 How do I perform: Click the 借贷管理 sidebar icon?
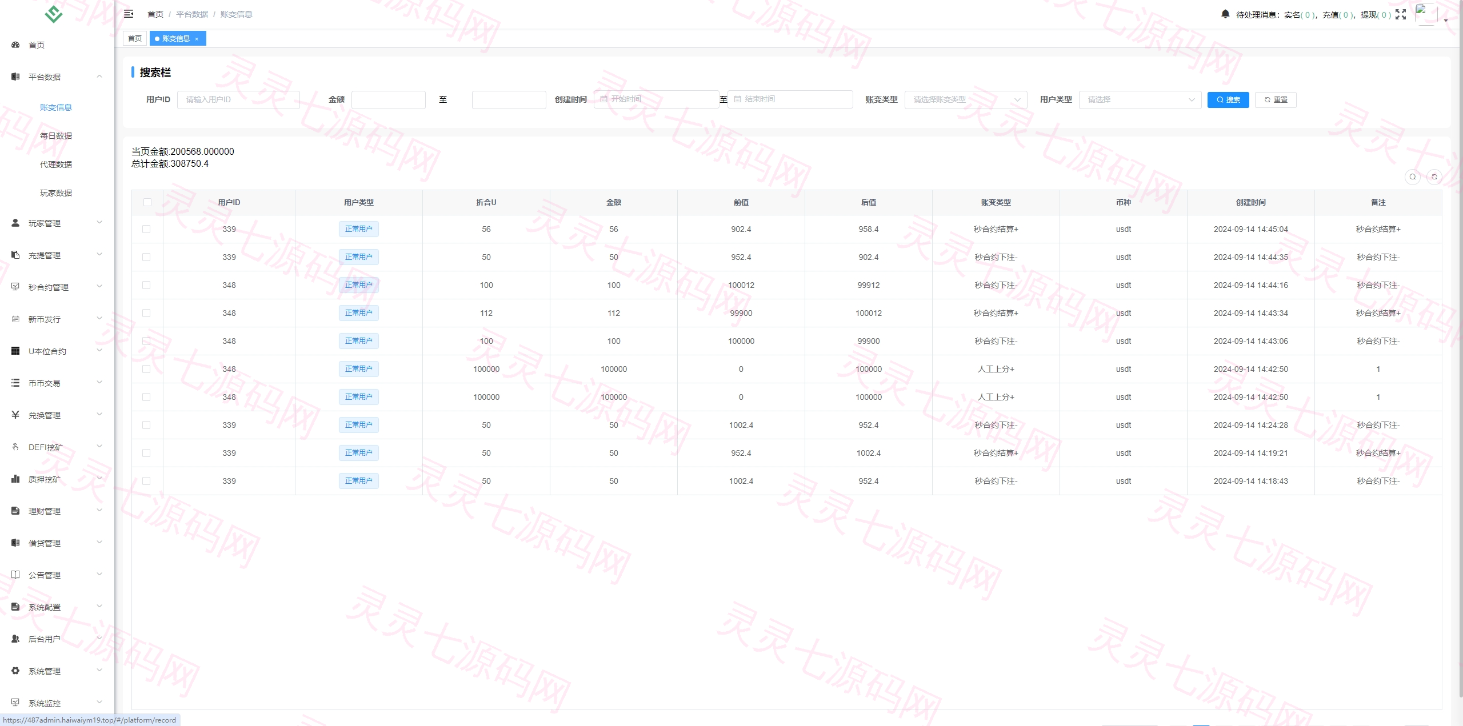click(x=15, y=543)
